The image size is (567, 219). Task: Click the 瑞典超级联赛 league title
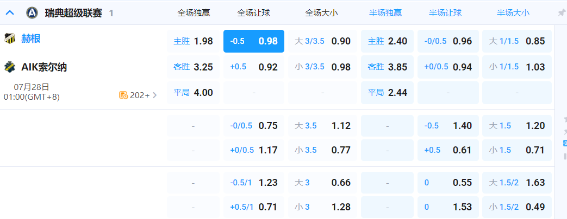coord(73,14)
